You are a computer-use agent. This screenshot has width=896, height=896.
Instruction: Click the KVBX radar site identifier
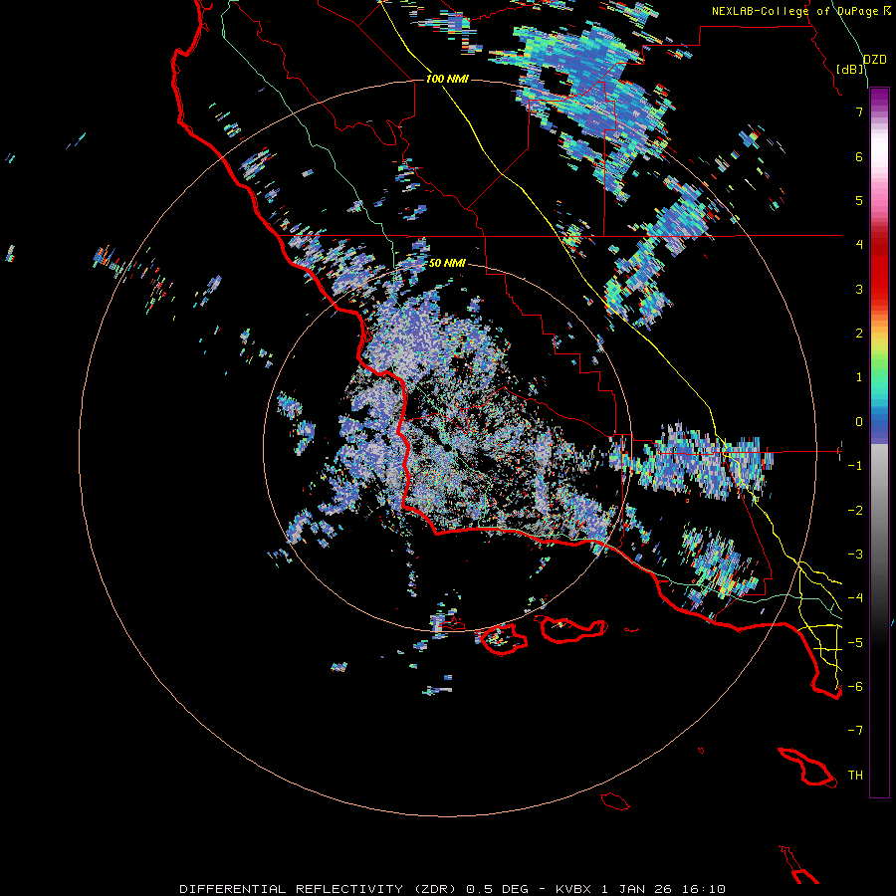click(x=574, y=889)
